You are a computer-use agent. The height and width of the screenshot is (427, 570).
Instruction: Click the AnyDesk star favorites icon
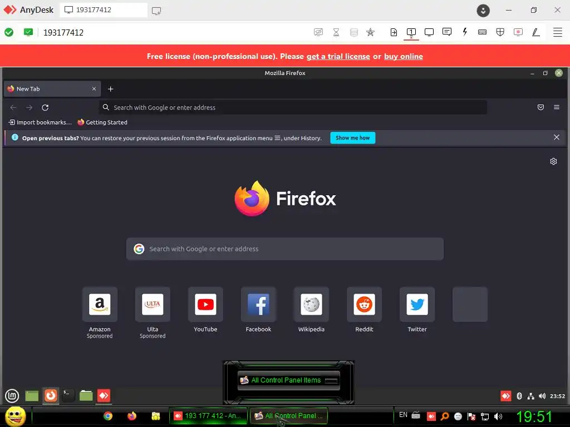tap(370, 32)
